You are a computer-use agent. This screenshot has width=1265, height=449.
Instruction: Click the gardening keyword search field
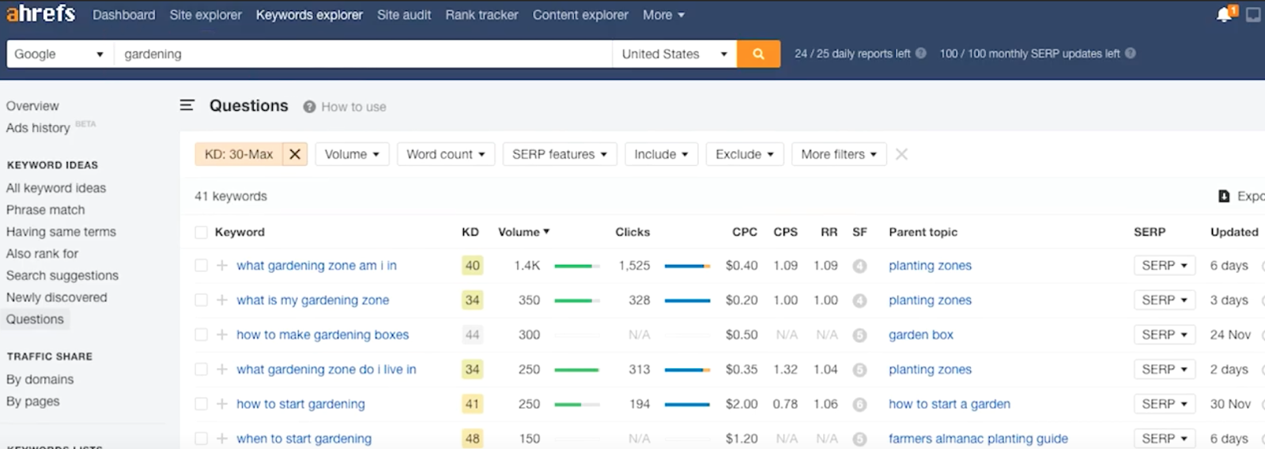pyautogui.click(x=364, y=54)
